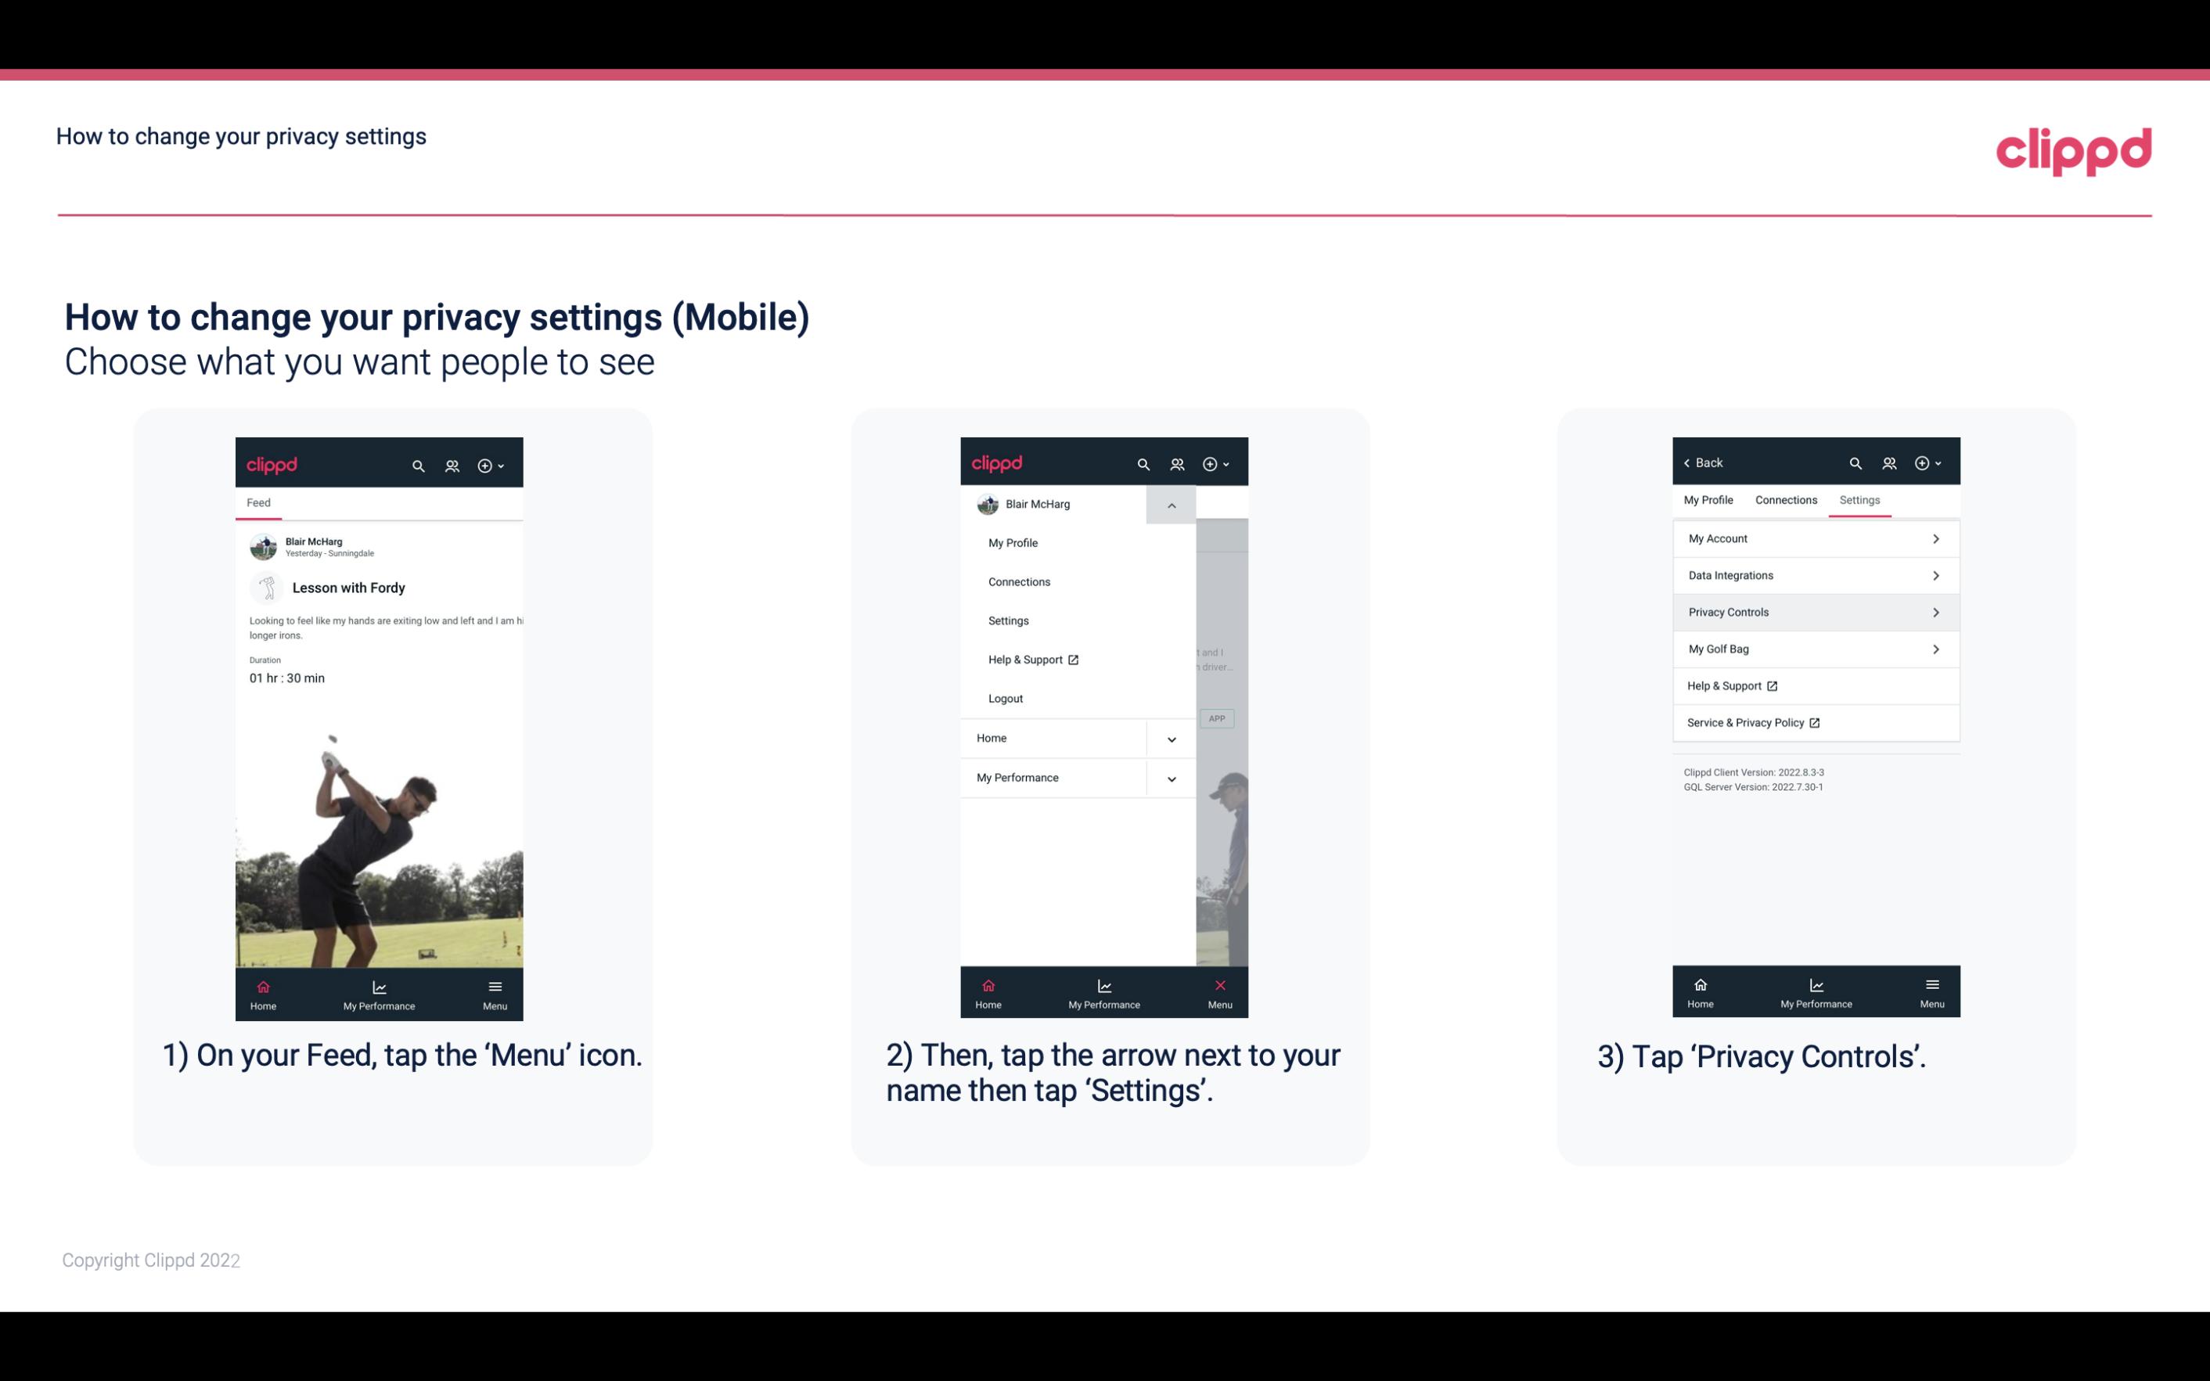Toggle the My Profile tab in settings
The height and width of the screenshot is (1381, 2210).
pyautogui.click(x=1709, y=499)
